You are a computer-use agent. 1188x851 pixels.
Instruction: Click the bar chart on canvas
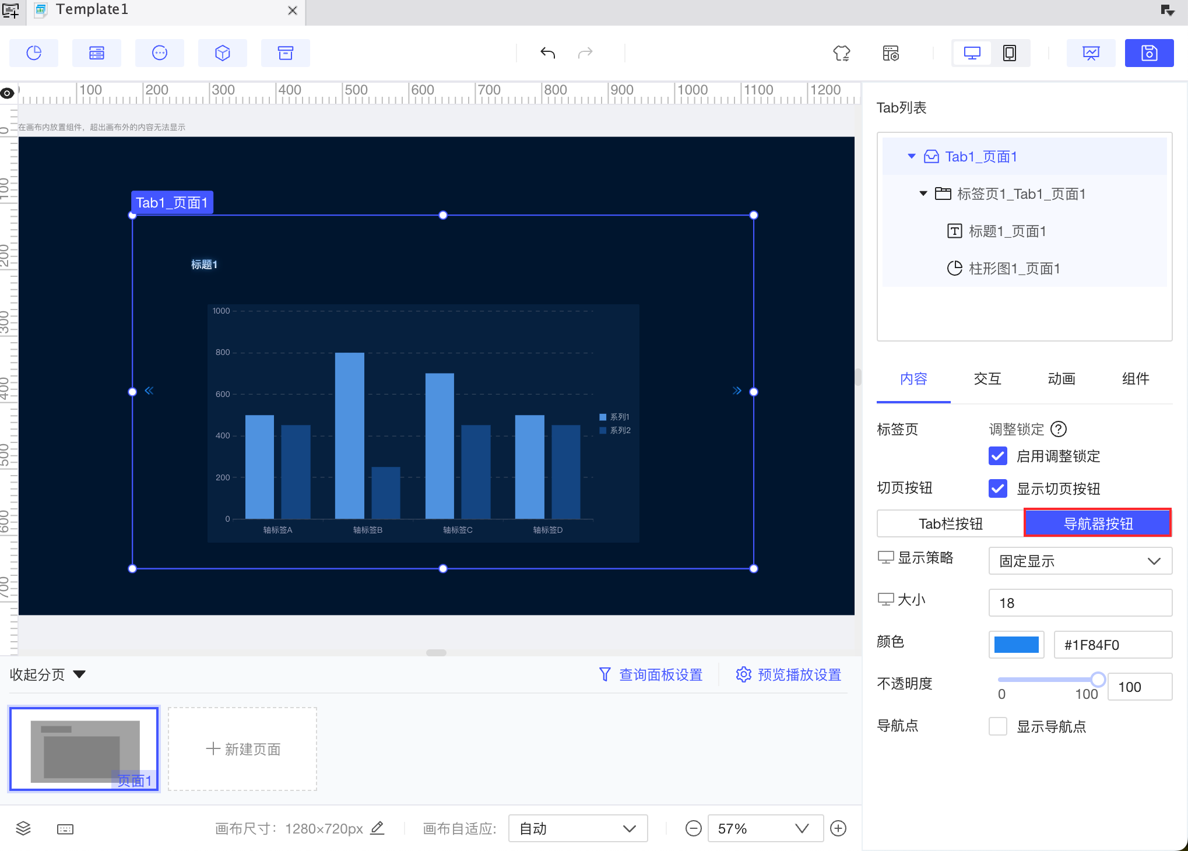click(x=423, y=423)
